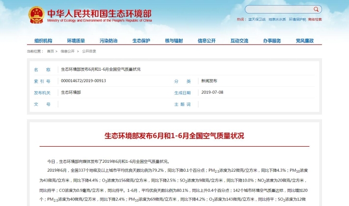Image resolution: width=349 pixels, height=206 pixels.
Task: Open the 生态保护 navigation menu
Action: [x=141, y=41]
